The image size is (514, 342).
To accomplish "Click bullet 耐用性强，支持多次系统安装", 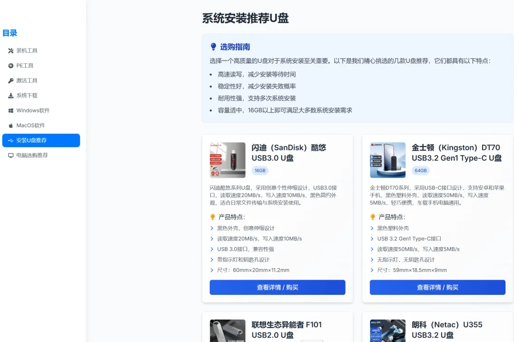I will coord(257,98).
